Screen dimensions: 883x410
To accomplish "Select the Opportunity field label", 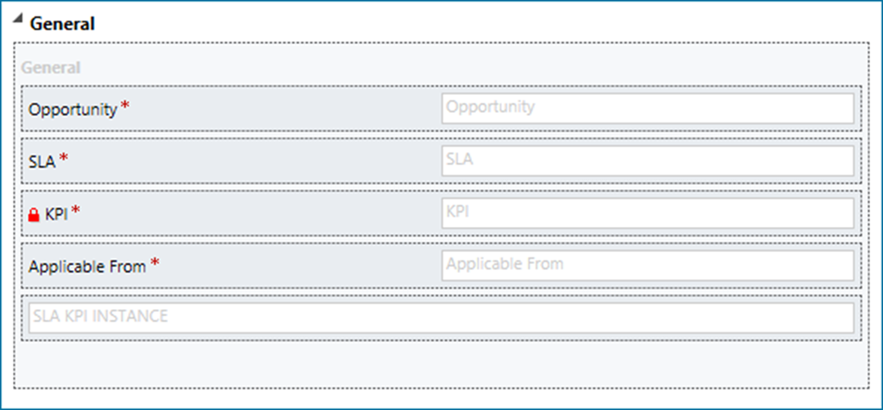I will [x=72, y=110].
